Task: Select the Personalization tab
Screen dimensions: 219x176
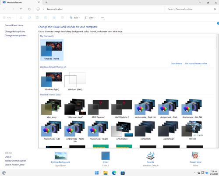Action: 21,2
